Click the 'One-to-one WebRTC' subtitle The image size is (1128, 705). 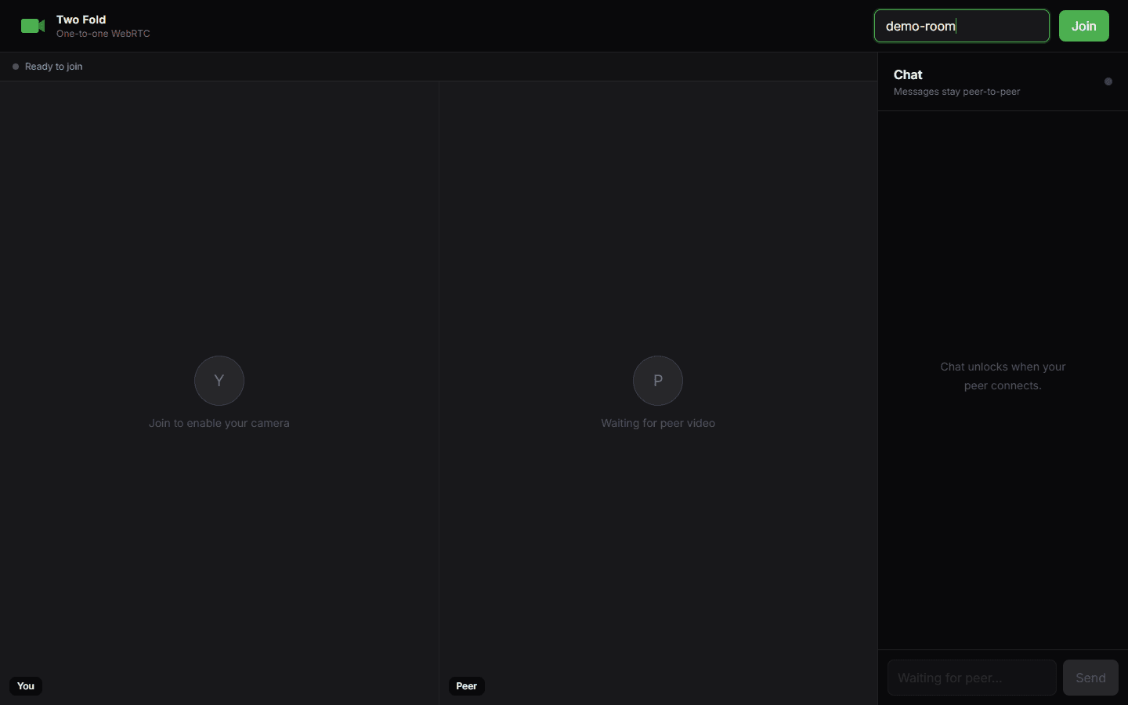click(103, 34)
